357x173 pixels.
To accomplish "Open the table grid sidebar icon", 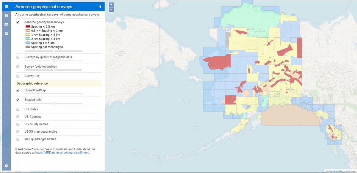I will click(6, 25).
